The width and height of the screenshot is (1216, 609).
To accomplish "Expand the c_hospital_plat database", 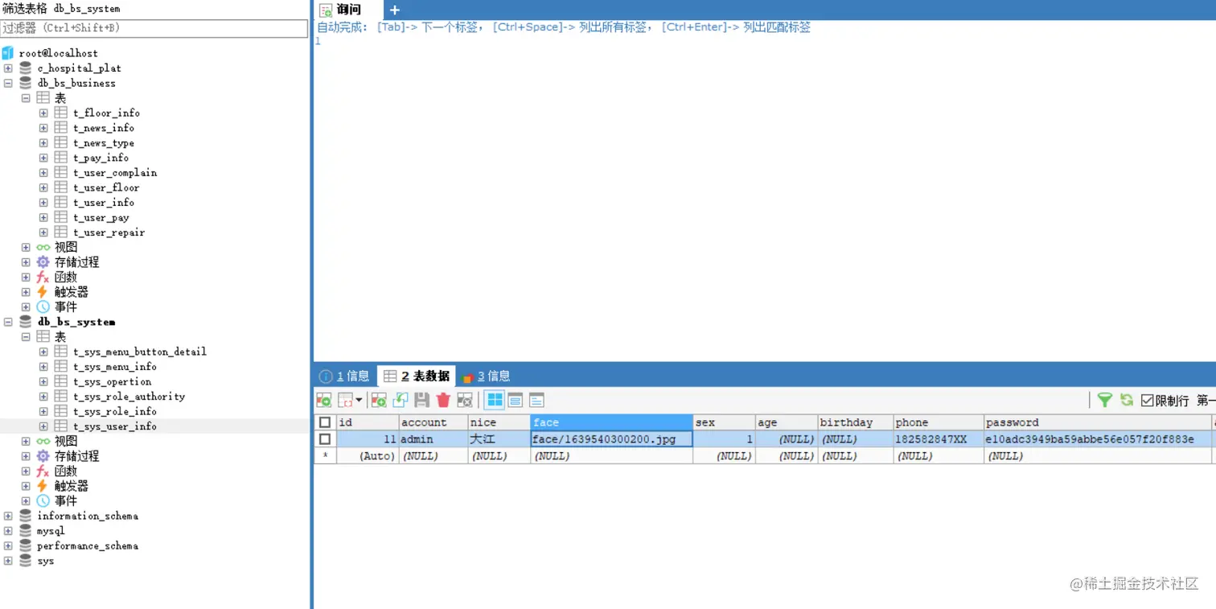I will [x=8, y=68].
